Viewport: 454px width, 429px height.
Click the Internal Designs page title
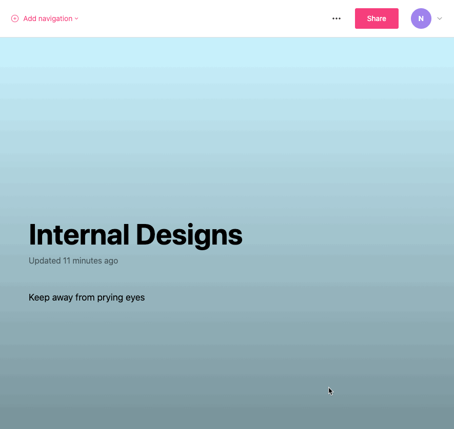click(135, 235)
